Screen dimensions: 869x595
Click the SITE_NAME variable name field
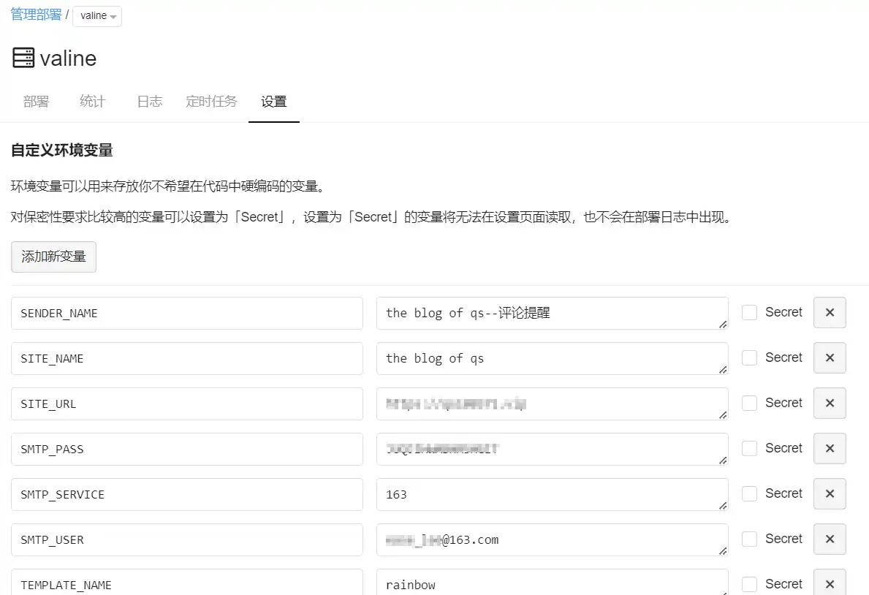tap(187, 358)
